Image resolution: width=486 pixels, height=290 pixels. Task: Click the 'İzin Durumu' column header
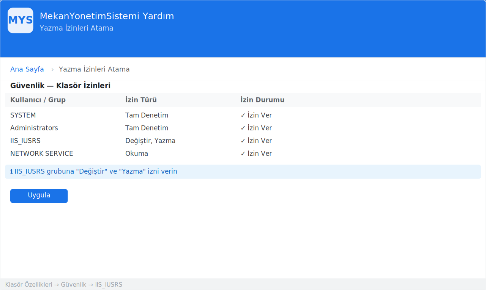click(262, 100)
